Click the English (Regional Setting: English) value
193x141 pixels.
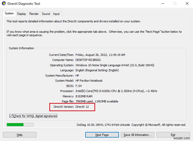coord(97,70)
